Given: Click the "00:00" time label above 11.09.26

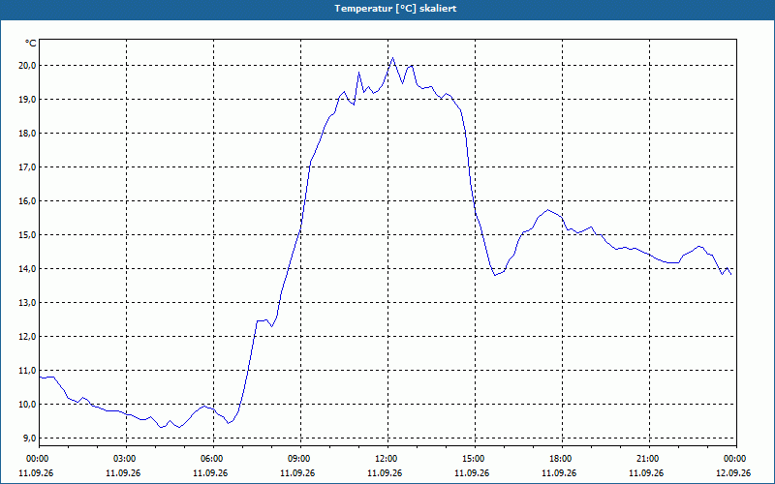Looking at the screenshot, I should [x=37, y=459].
